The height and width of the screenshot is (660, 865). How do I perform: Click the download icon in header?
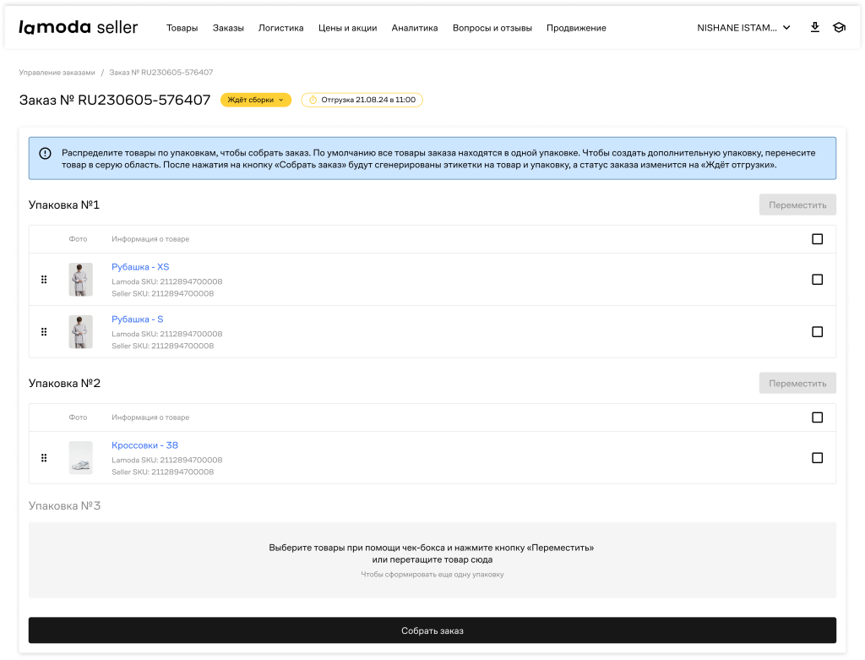pyautogui.click(x=814, y=27)
